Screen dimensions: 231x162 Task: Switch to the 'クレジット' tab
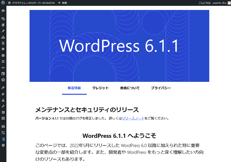100,88
